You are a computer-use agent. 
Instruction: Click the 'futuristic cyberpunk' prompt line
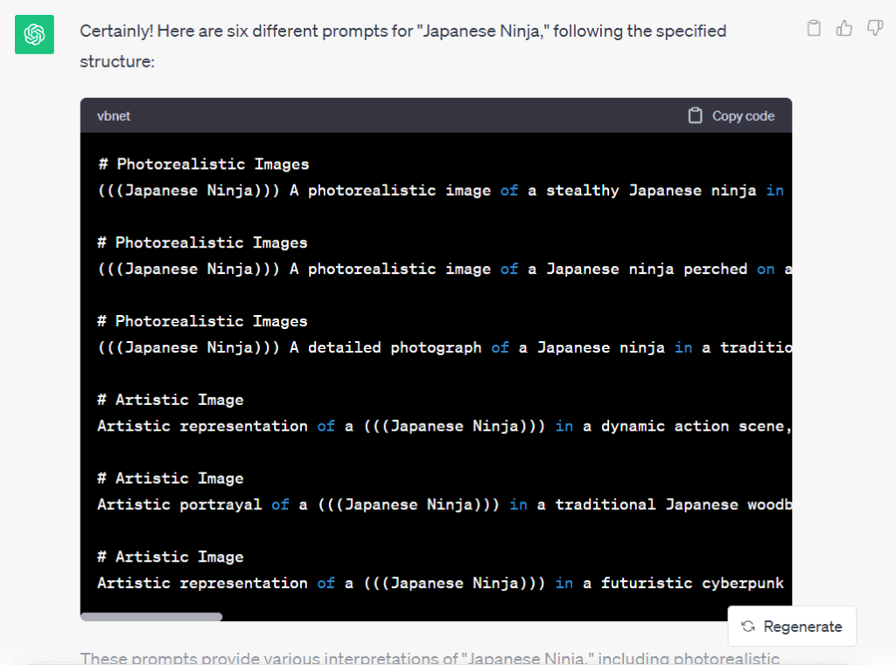coord(441,584)
